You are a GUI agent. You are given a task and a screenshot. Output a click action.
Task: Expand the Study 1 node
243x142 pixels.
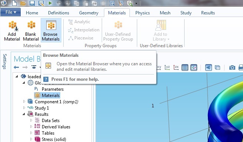point(24,108)
